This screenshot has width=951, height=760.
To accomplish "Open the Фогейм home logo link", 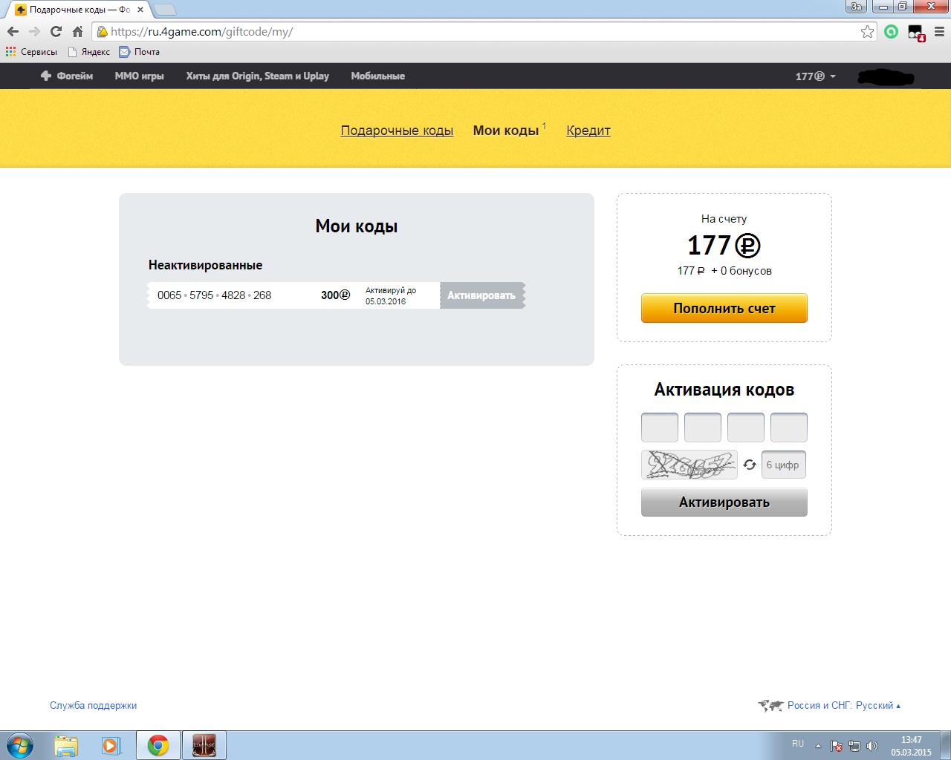I will pos(67,76).
